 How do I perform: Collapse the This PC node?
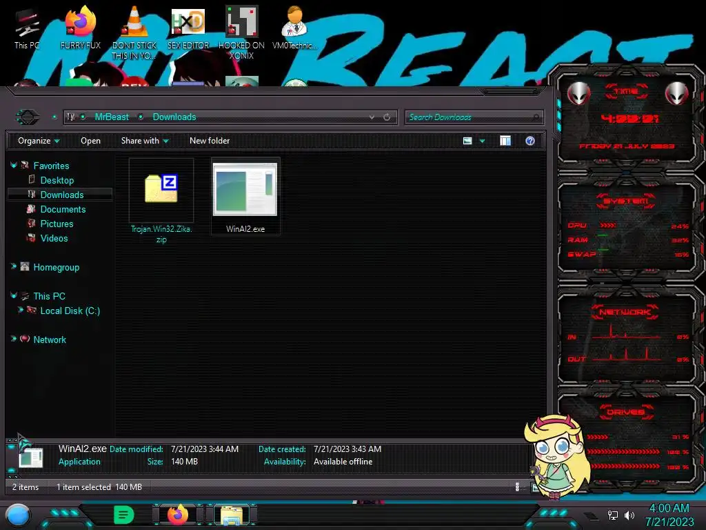pos(14,295)
